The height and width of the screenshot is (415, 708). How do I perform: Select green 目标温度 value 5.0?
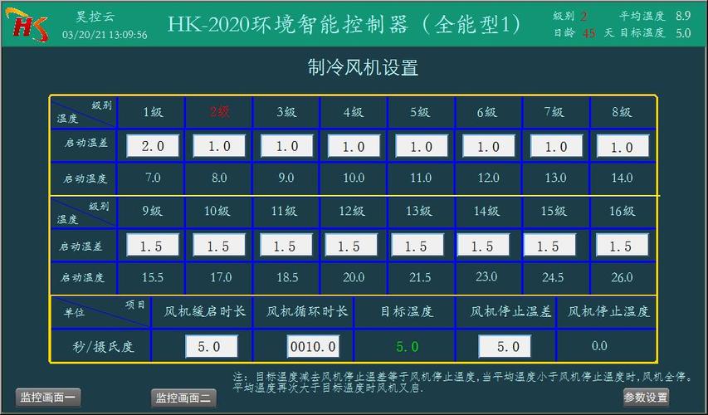pos(407,346)
